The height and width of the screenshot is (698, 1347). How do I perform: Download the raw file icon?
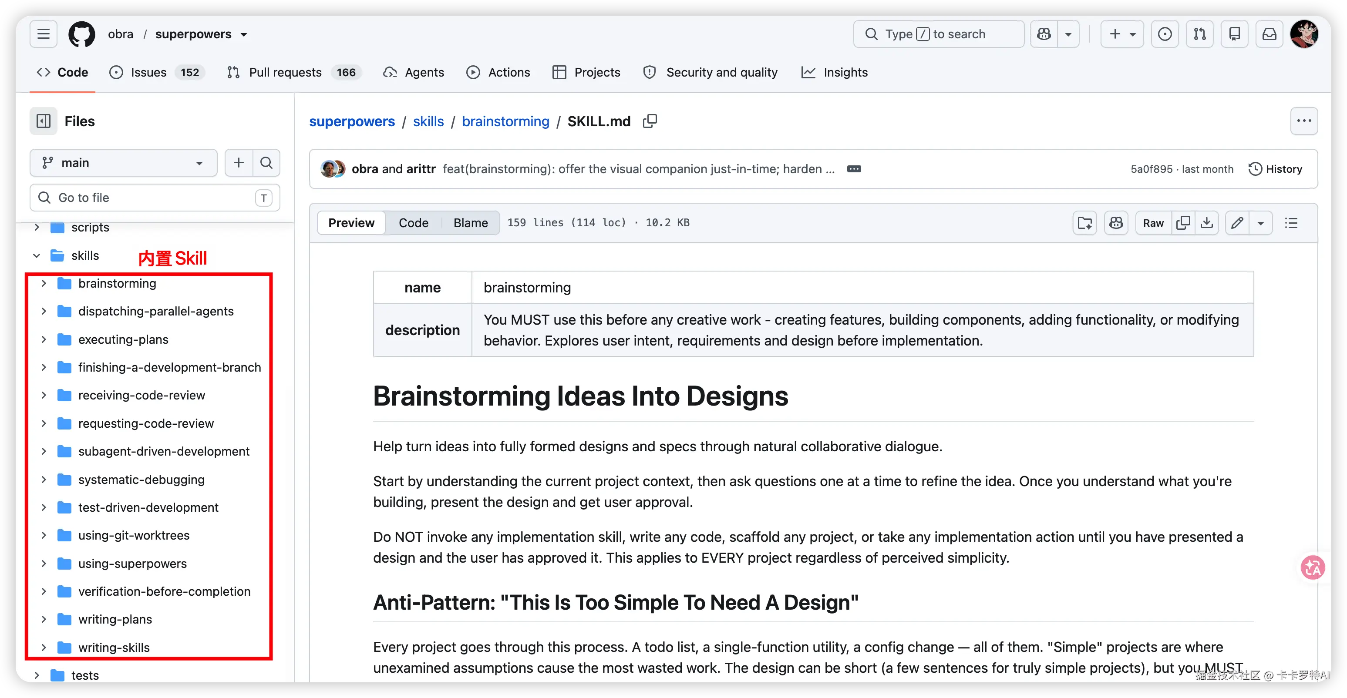(1207, 223)
